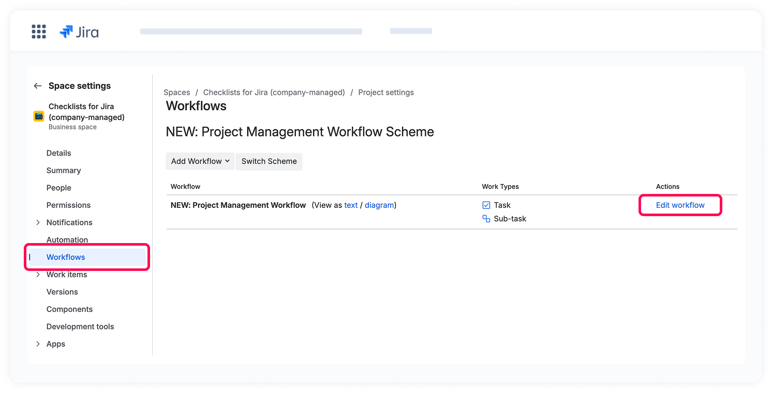Open the Development tools page
Image resolution: width=772 pixels, height=393 pixels.
pyautogui.click(x=80, y=327)
